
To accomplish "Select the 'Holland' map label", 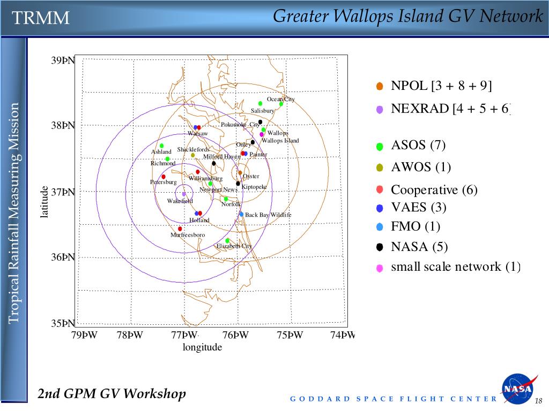I will 199,220.
